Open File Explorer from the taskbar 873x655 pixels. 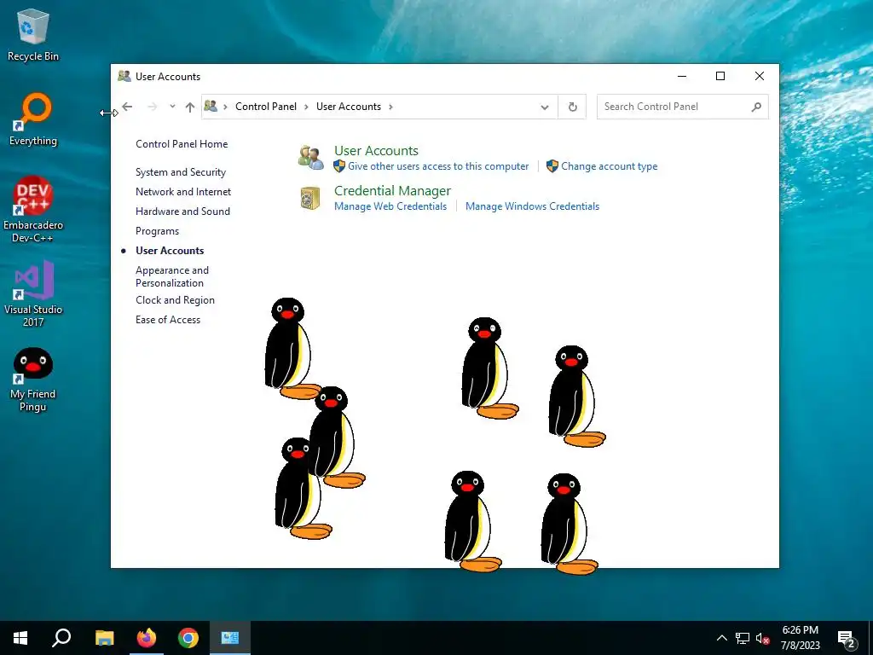[104, 638]
